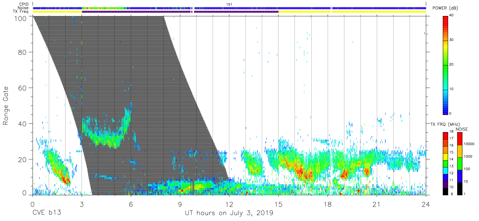
Task: Click the power scale value '40'
Action: [x=452, y=15]
